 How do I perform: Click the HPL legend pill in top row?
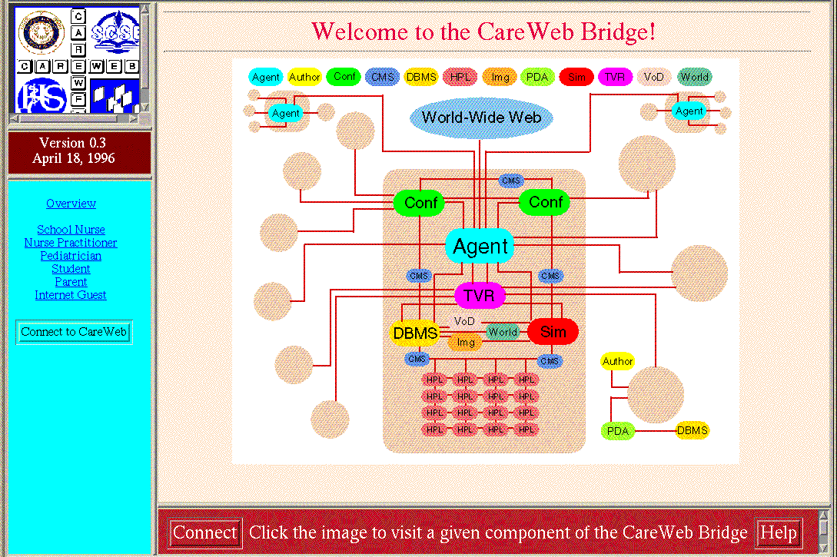460,77
